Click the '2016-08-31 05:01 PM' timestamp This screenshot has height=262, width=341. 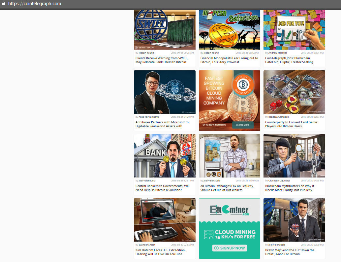(x=312, y=53)
